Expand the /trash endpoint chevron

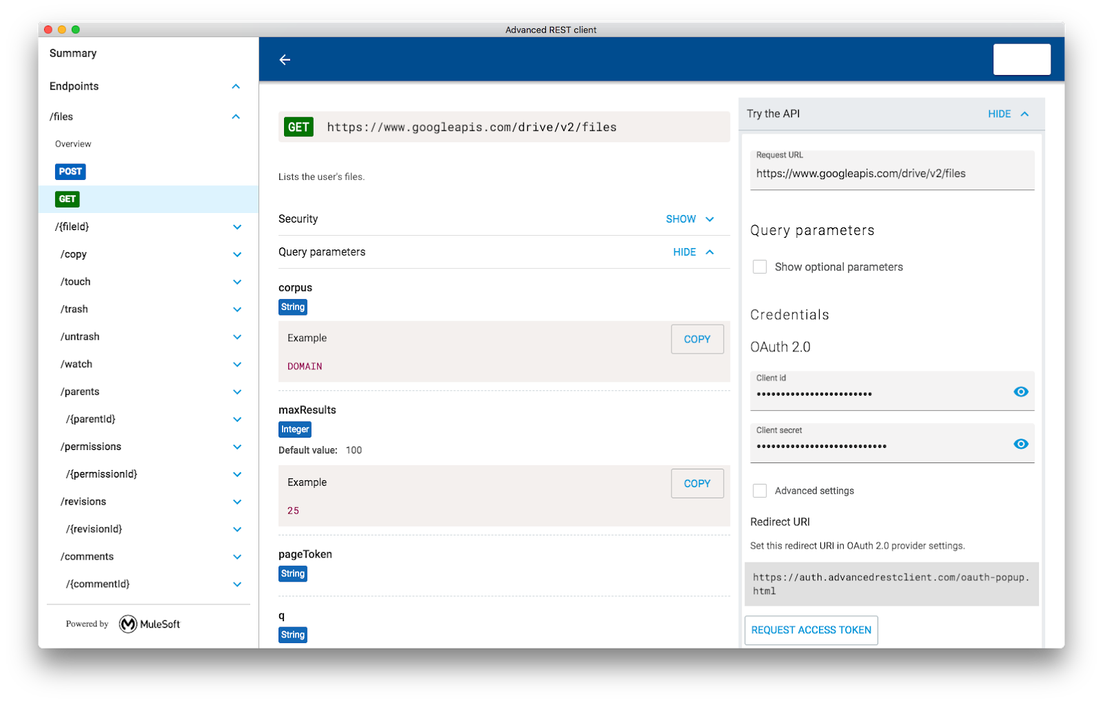[237, 309]
